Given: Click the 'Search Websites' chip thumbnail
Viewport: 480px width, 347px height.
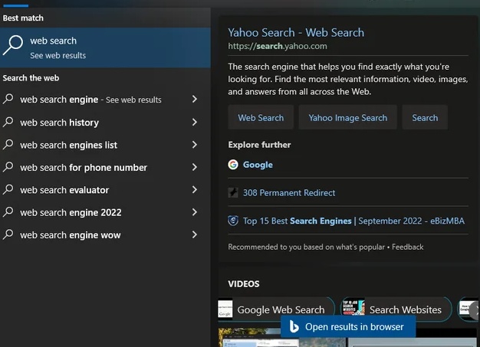Looking at the screenshot, I should click(x=353, y=307).
